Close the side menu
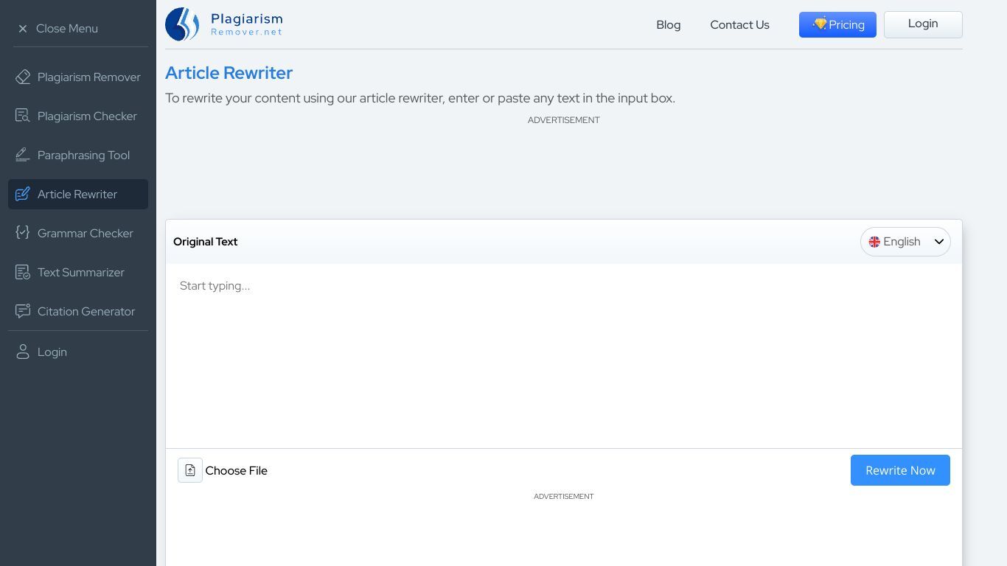Viewport: 1007px width, 566px height. point(58,28)
